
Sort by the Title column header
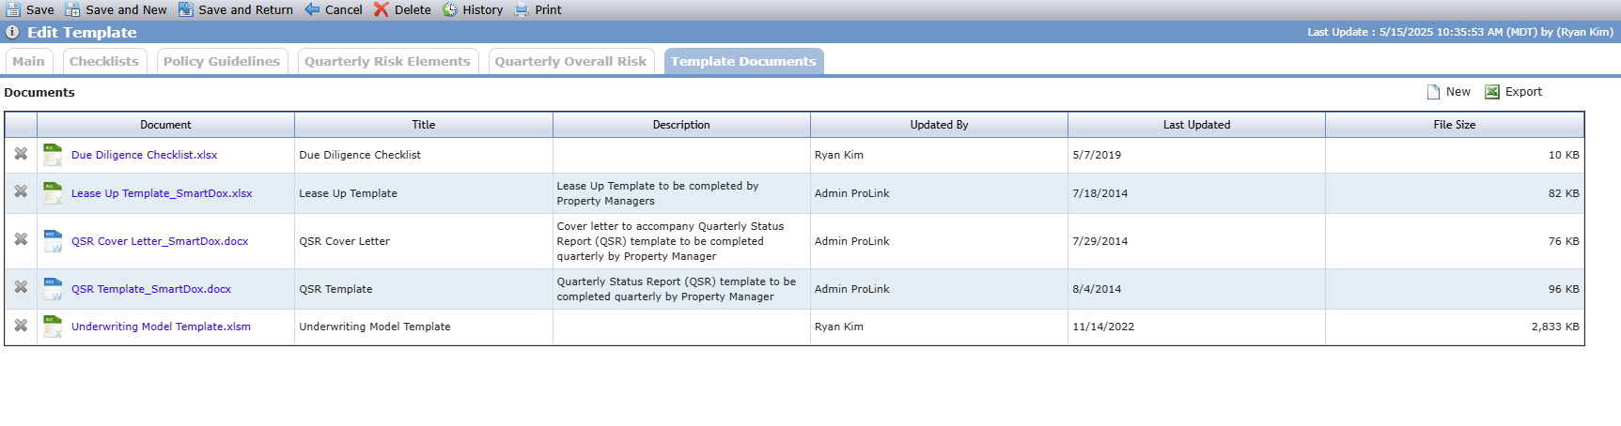(x=424, y=125)
